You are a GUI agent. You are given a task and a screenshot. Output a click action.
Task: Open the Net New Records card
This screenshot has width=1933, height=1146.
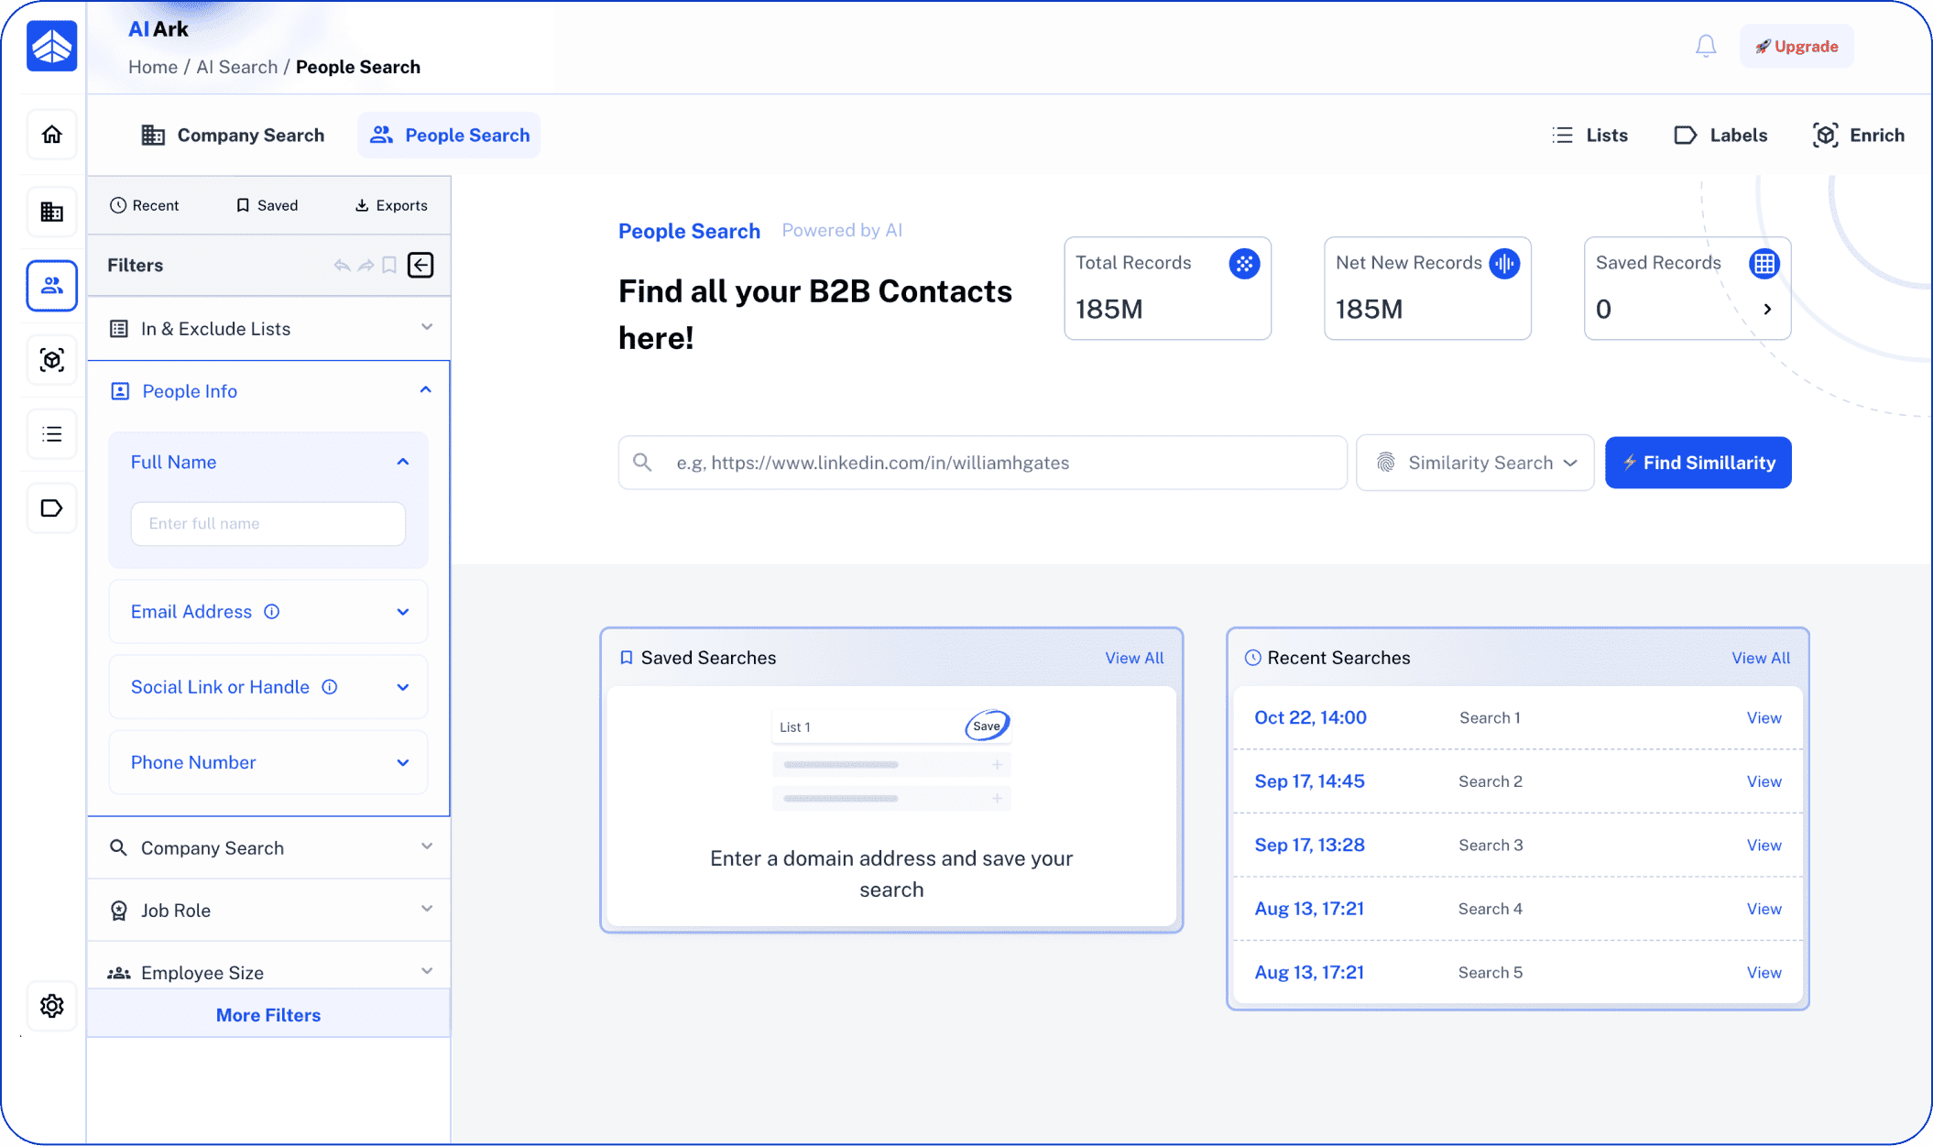click(x=1427, y=289)
